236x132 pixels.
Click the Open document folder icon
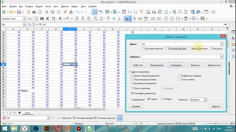click(11, 12)
